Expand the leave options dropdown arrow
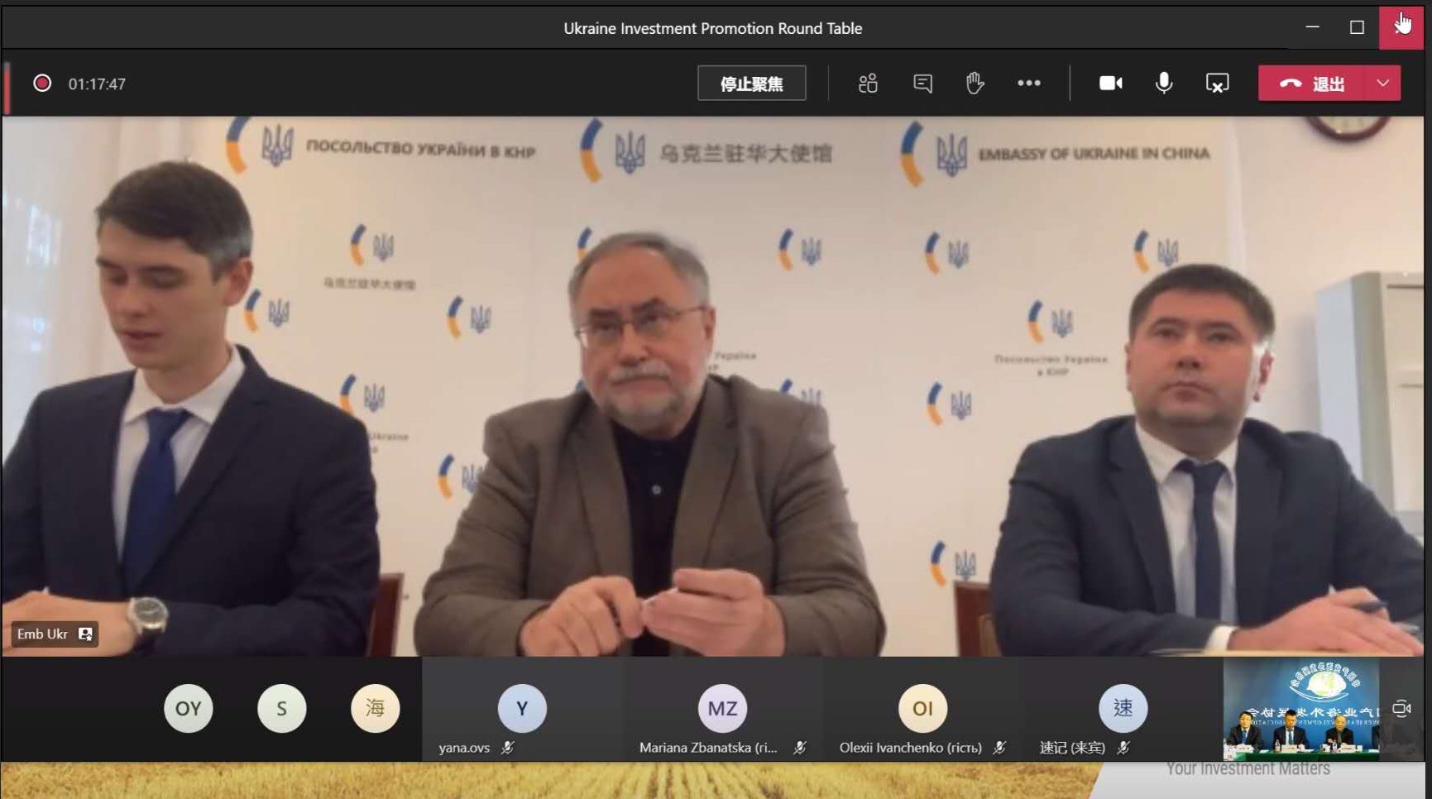Screen dimensions: 1432x799 click(x=1383, y=84)
